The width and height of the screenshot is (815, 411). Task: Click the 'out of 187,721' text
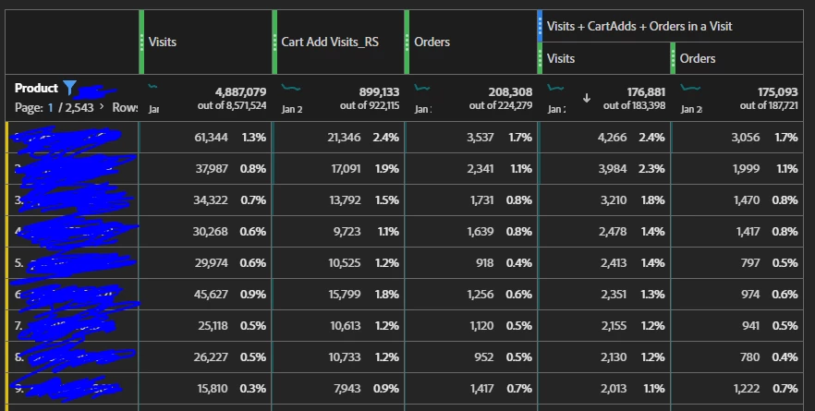pos(769,106)
